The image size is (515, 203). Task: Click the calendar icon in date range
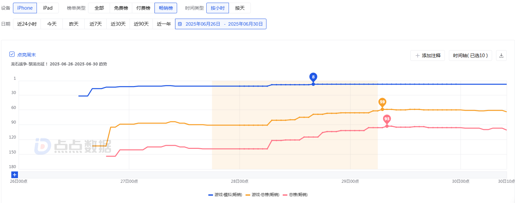[x=180, y=24]
